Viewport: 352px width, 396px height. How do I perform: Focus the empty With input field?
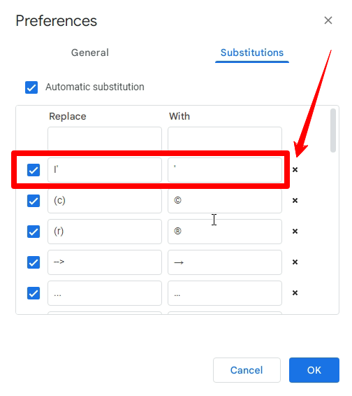(x=225, y=139)
